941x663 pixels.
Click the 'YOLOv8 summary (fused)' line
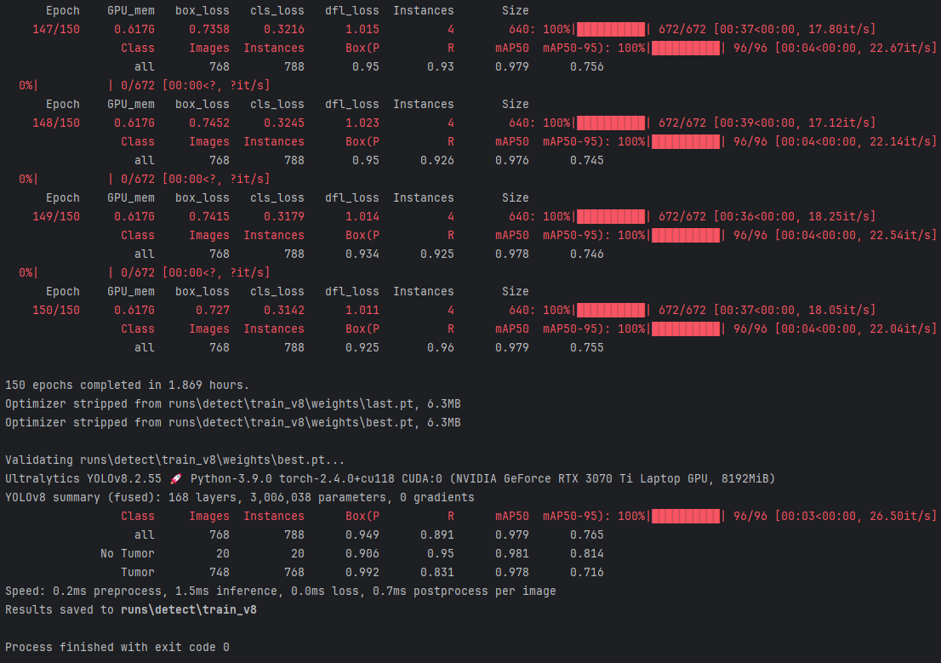[240, 498]
